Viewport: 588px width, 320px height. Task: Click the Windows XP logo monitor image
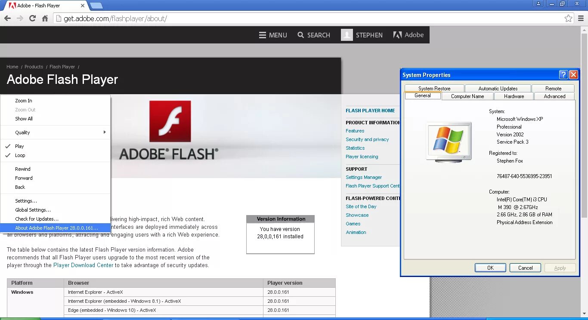click(449, 142)
